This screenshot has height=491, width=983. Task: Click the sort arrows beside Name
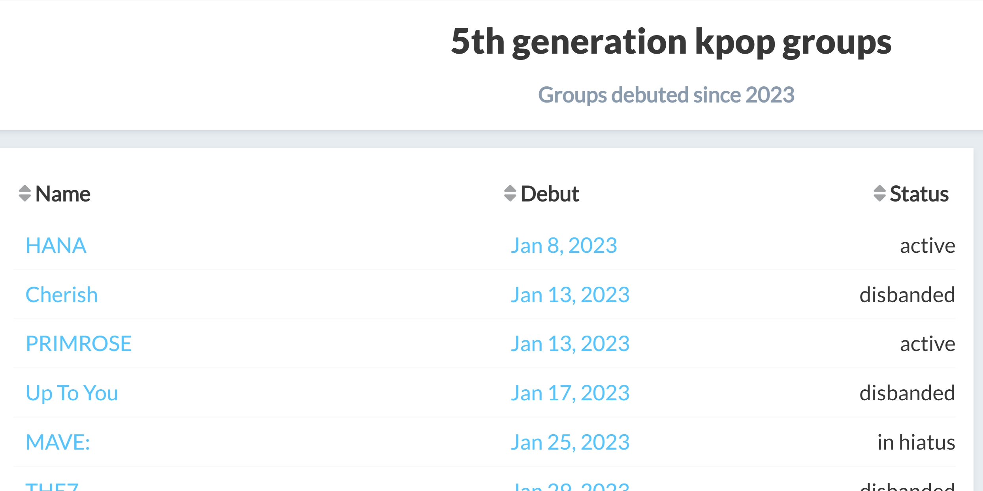click(x=25, y=193)
